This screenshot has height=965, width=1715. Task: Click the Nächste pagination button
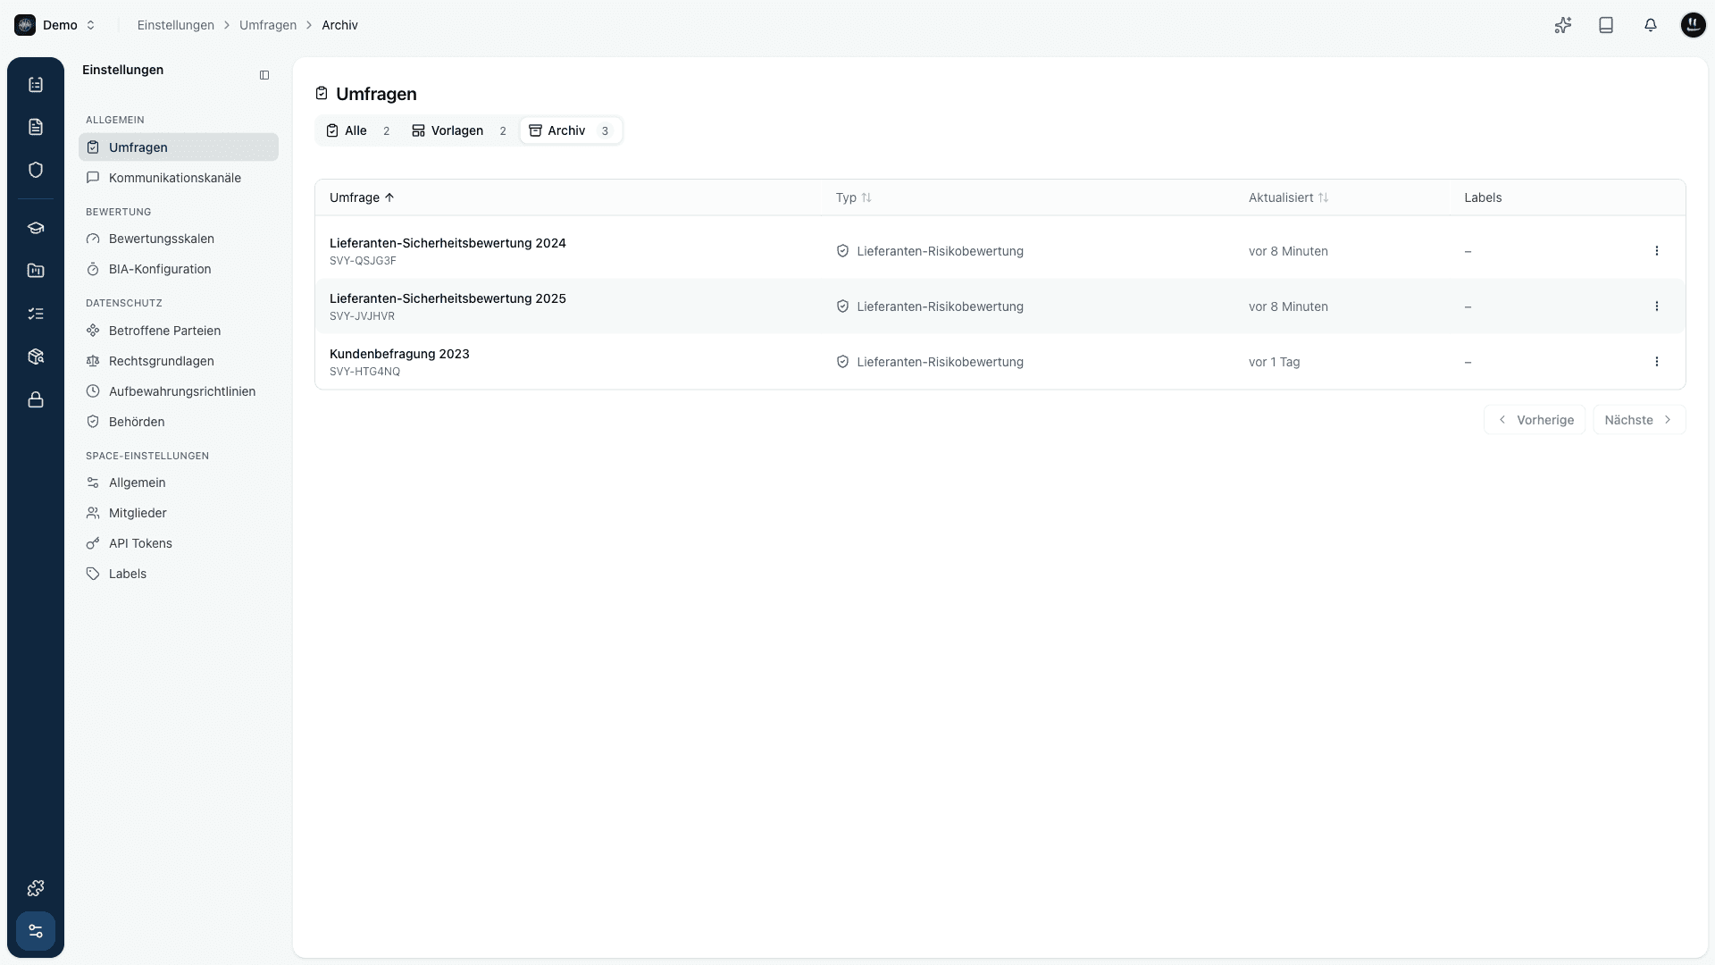[1639, 420]
